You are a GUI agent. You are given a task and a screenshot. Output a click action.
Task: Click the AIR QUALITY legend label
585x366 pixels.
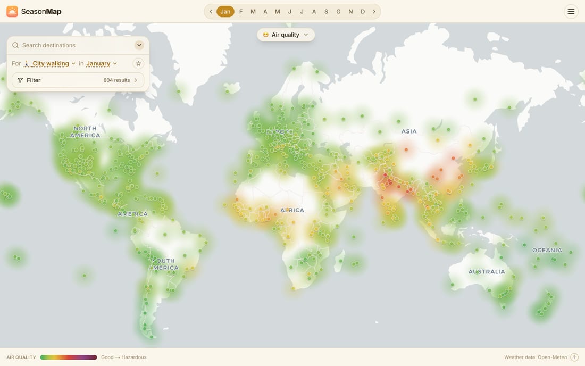[21, 357]
